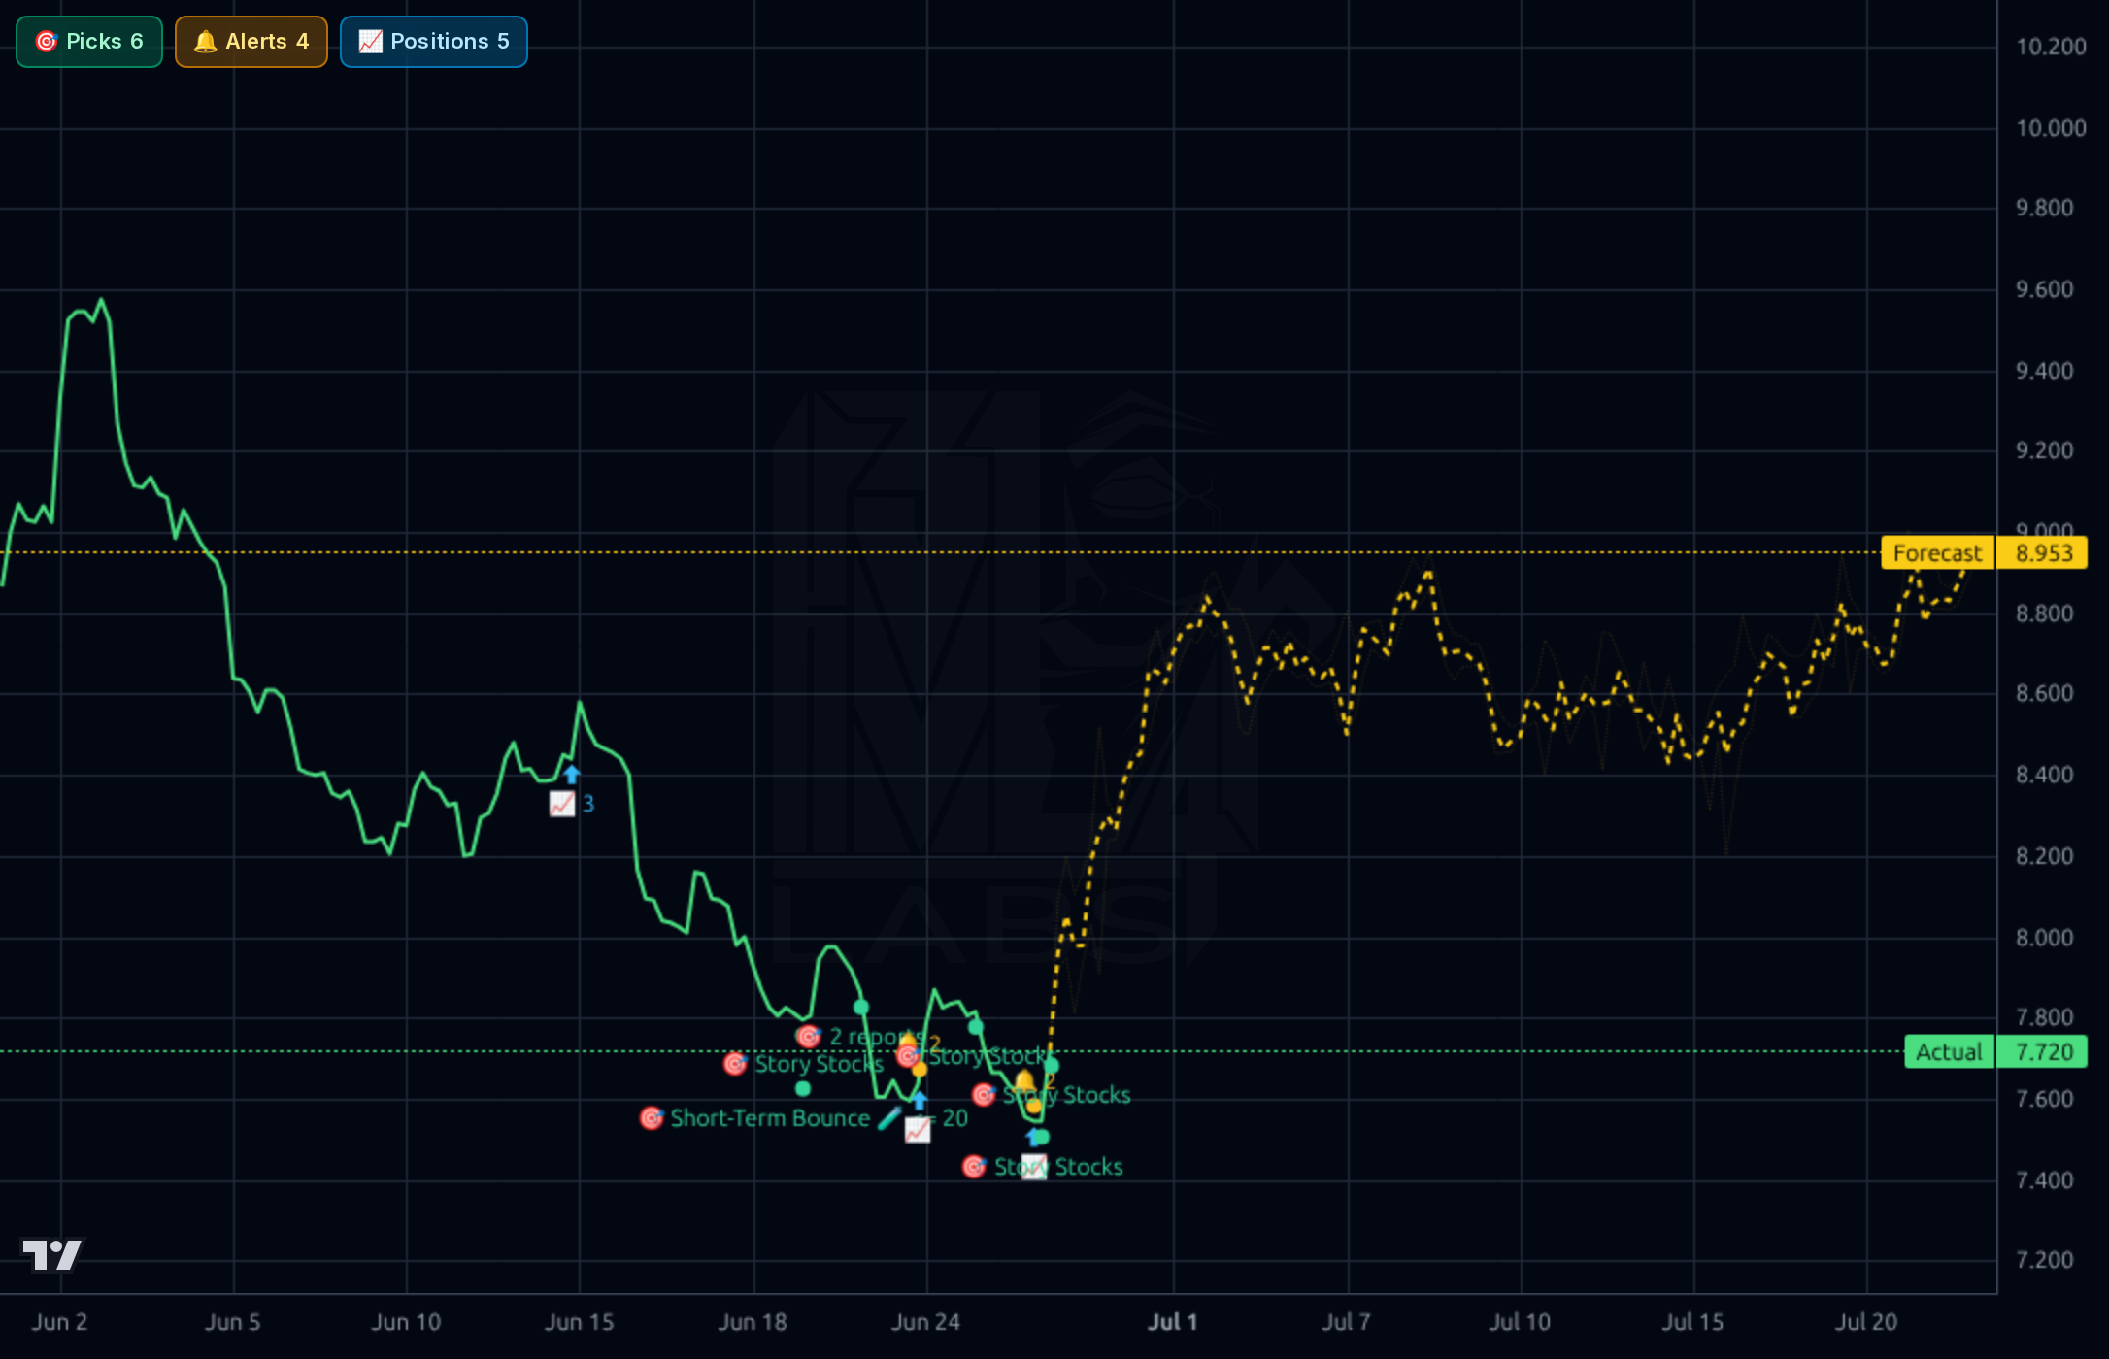The width and height of the screenshot is (2109, 1359).
Task: Click the target icon beside 2 reports
Action: 809,1038
